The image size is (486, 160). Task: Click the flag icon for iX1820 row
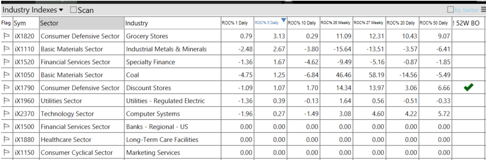coord(6,36)
